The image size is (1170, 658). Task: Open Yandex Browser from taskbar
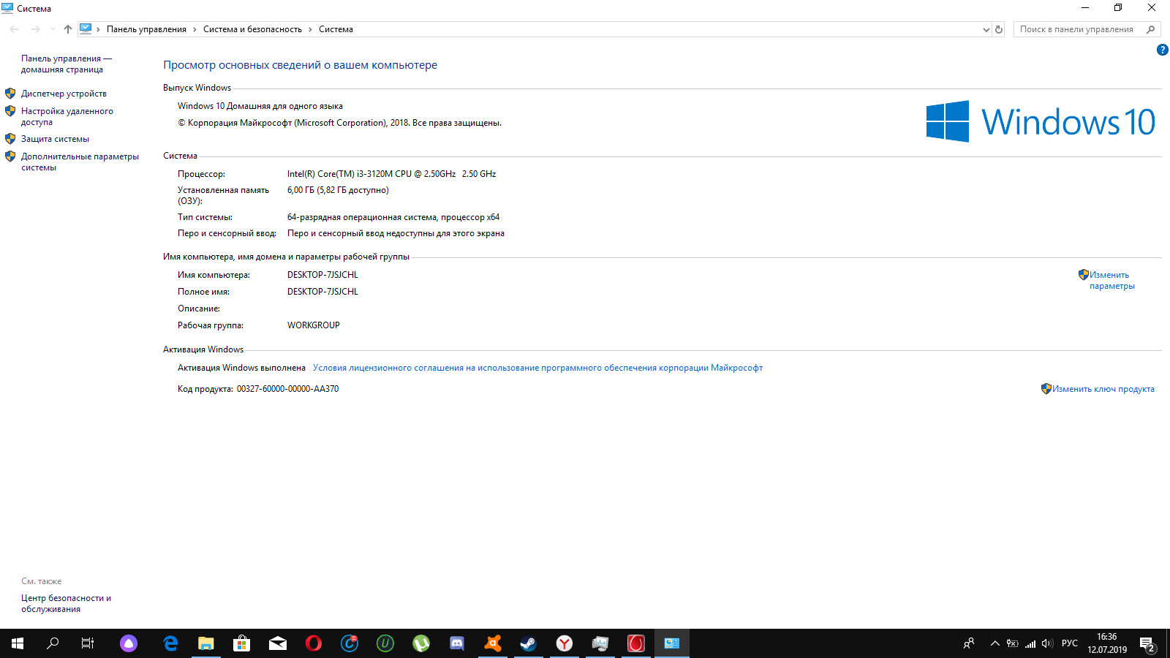[565, 643]
